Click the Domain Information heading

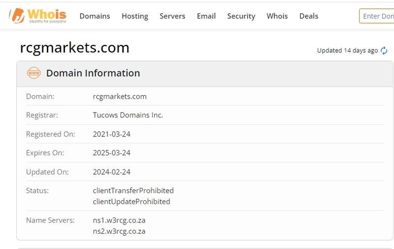[93, 73]
